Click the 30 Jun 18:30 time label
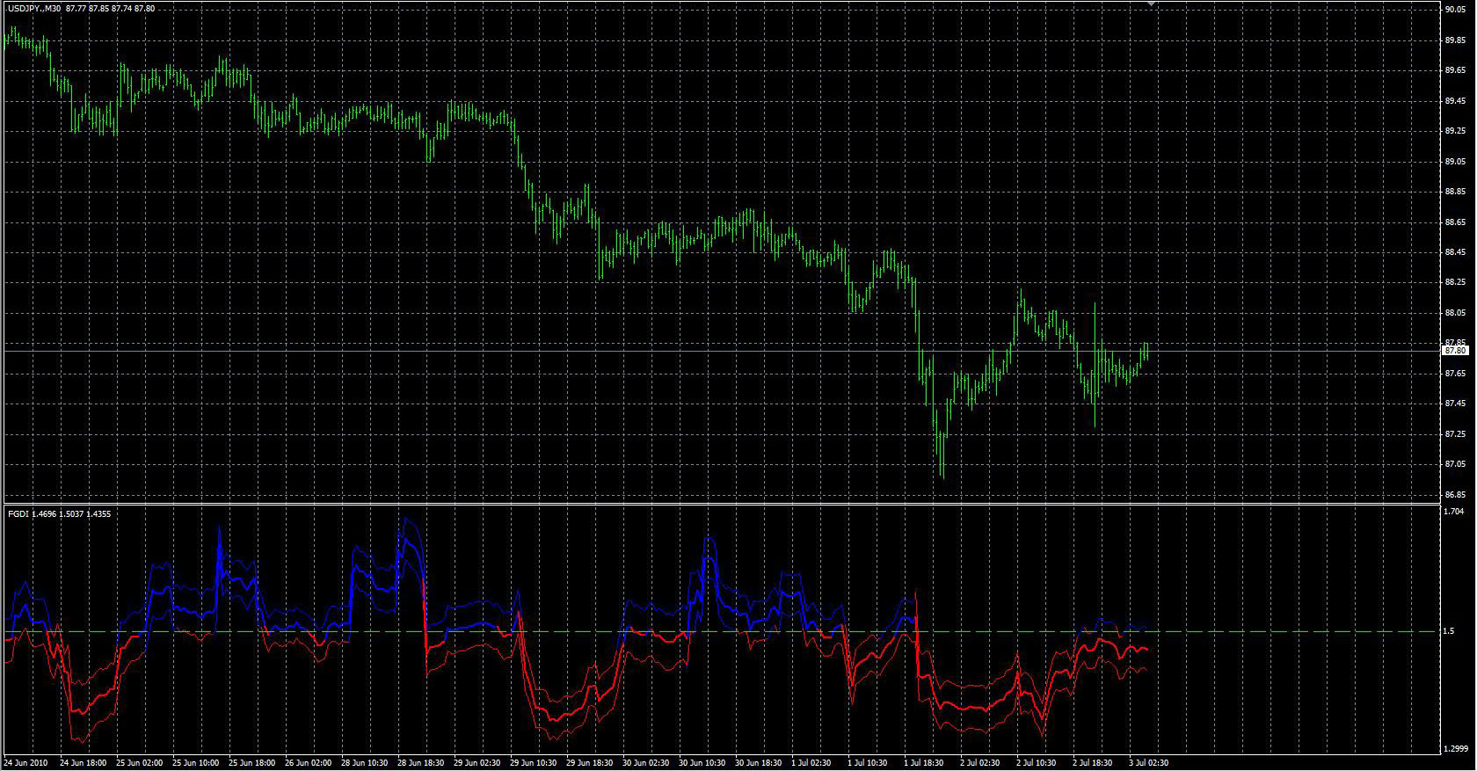Image resolution: width=1477 pixels, height=771 pixels. pyautogui.click(x=758, y=763)
